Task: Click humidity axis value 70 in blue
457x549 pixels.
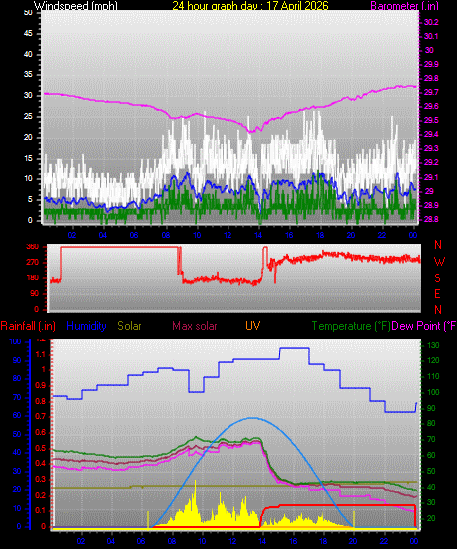Action: pyautogui.click(x=17, y=398)
